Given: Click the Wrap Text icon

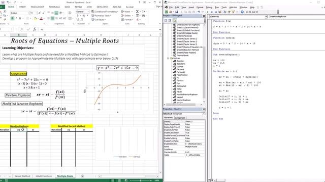Looking at the screenshot, I should [x=70, y=13].
